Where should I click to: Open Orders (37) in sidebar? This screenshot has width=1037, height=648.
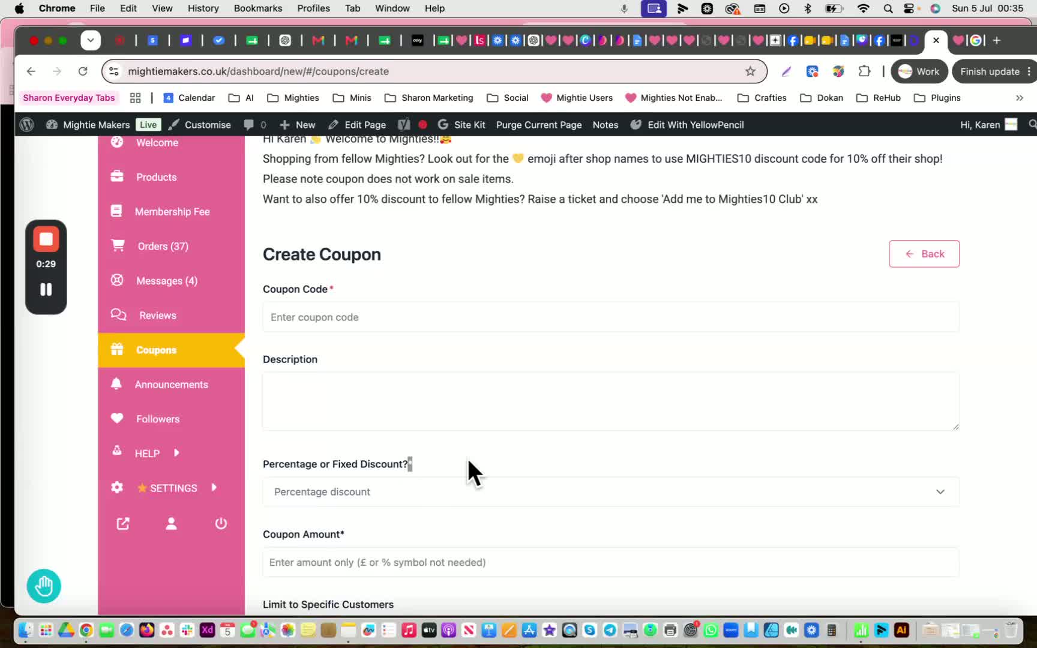(x=163, y=246)
